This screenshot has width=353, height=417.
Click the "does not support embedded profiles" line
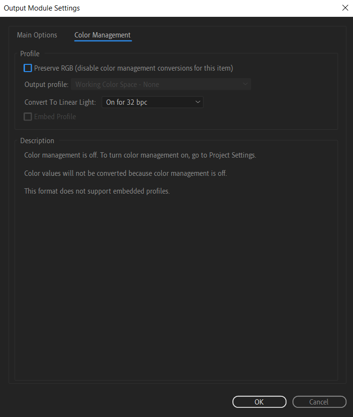(x=97, y=191)
